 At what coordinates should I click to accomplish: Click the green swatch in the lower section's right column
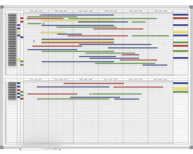tap(181, 92)
